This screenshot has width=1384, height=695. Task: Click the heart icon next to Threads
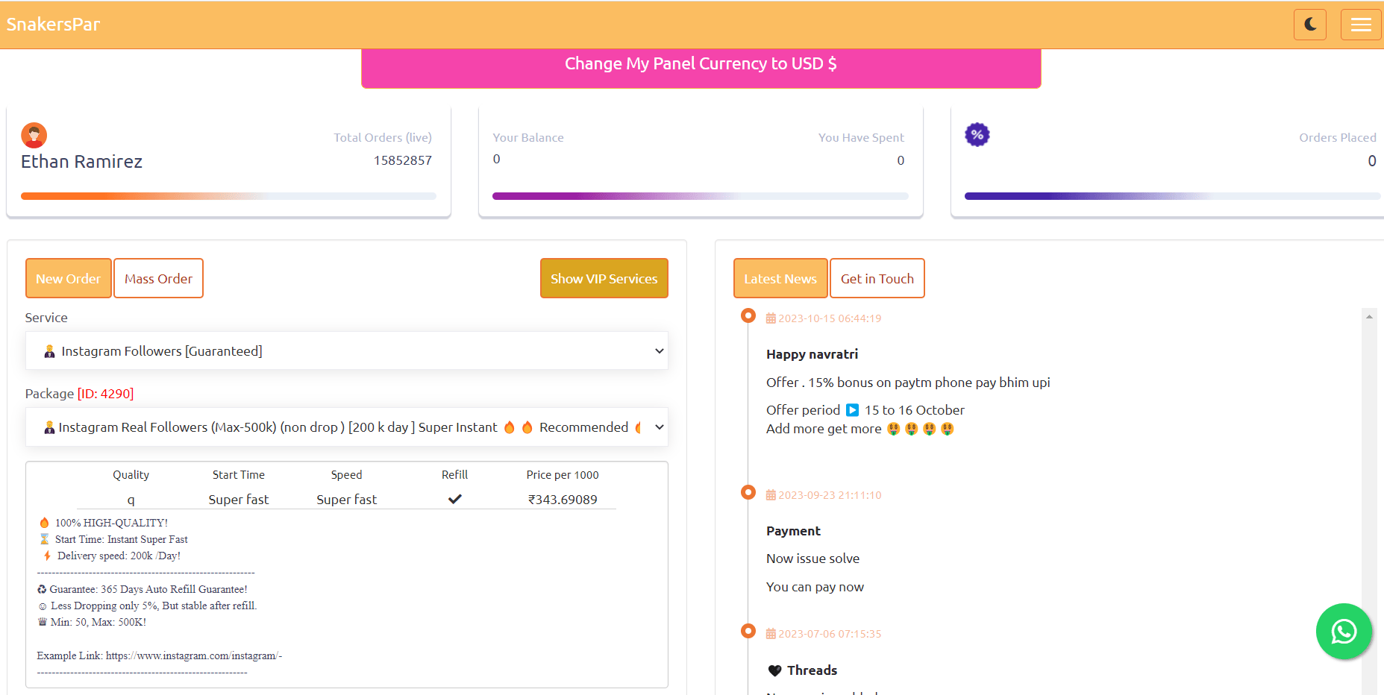click(x=774, y=670)
